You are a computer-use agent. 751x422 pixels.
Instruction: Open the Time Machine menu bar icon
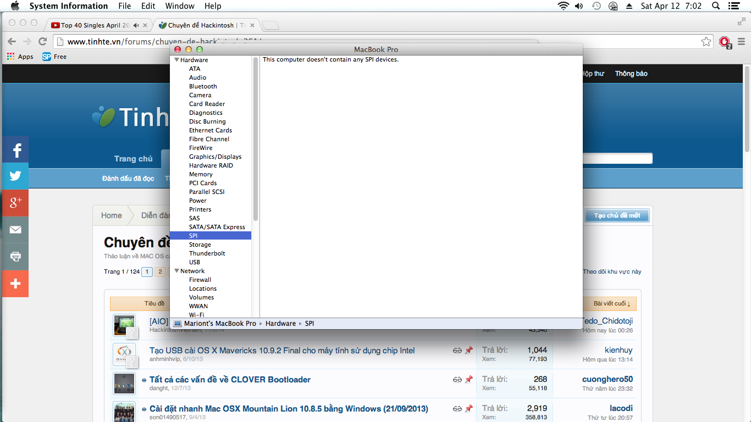pyautogui.click(x=596, y=6)
